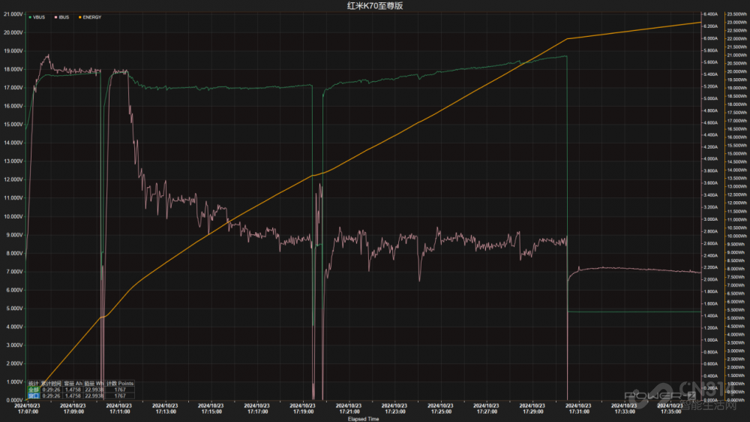The width and height of the screenshot is (750, 422).
Task: Click the 5.000V voltage axis label
Action: pyautogui.click(x=13, y=309)
